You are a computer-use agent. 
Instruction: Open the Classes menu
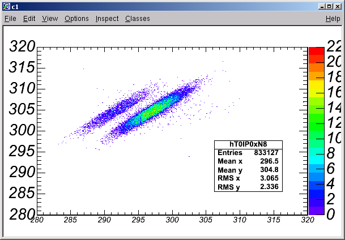pos(138,19)
